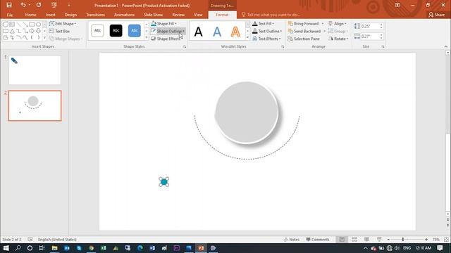Image resolution: width=451 pixels, height=253 pixels.
Task: Select the rectangle shape in the gallery
Action: click(x=32, y=25)
